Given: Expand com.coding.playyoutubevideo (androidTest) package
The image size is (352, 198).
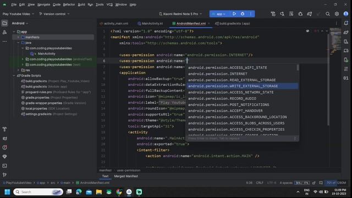Looking at the screenshot, I should tap(23, 59).
